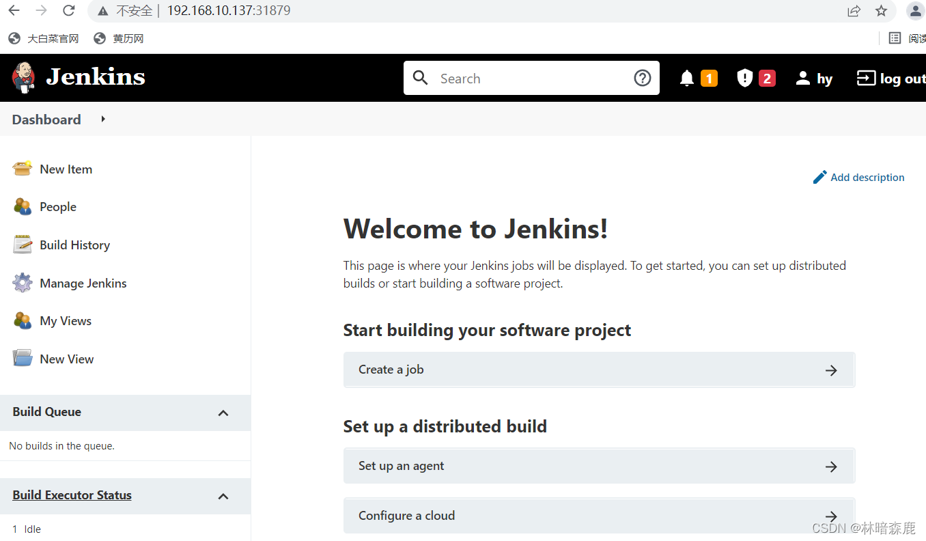Expand the Dashboard breadcrumb arrow

coord(103,119)
